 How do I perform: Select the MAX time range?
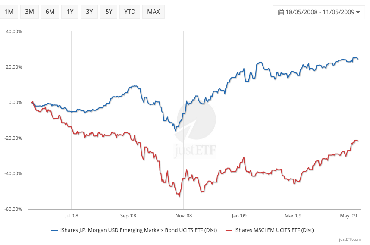coord(153,12)
